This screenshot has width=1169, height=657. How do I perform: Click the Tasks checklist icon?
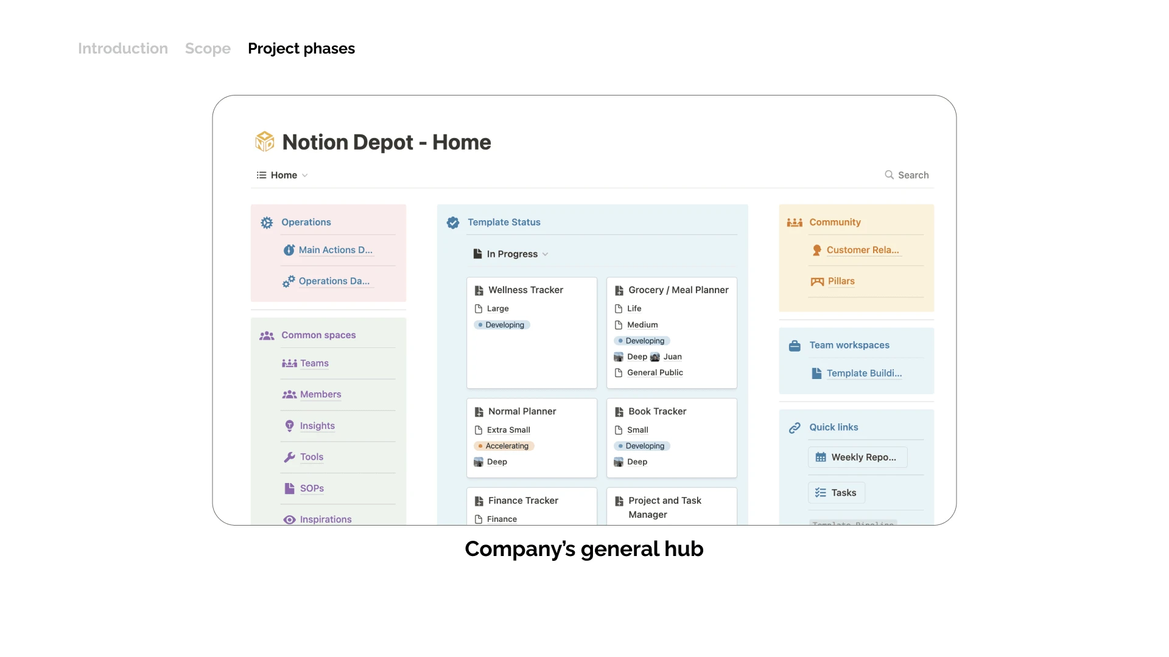tap(821, 493)
